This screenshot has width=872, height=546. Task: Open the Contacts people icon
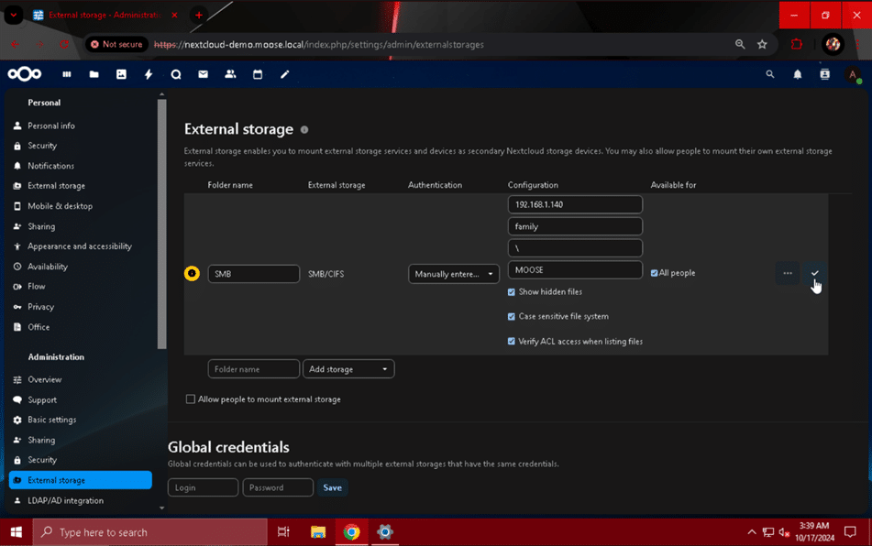pos(230,74)
